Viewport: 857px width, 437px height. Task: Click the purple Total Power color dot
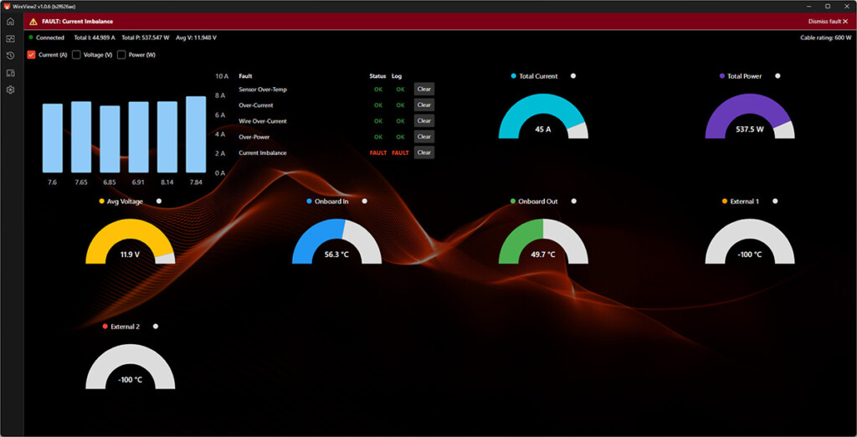click(x=722, y=76)
